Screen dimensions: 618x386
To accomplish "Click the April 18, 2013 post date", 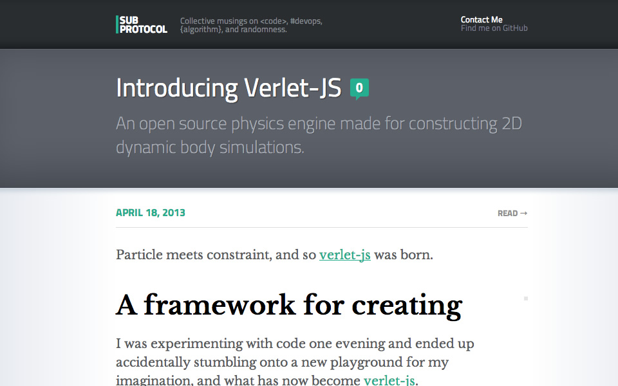I will click(151, 213).
